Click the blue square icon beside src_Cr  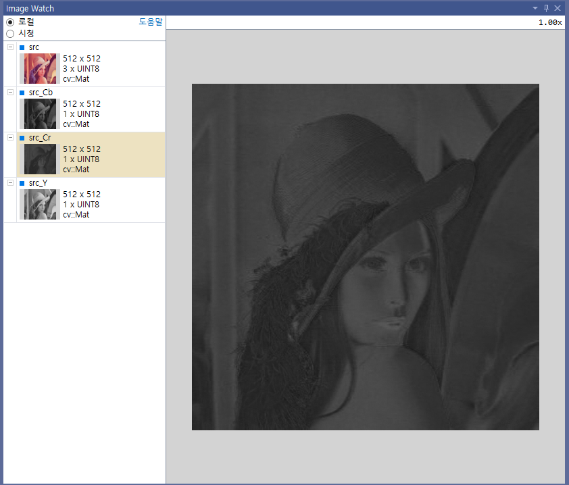pyautogui.click(x=22, y=138)
